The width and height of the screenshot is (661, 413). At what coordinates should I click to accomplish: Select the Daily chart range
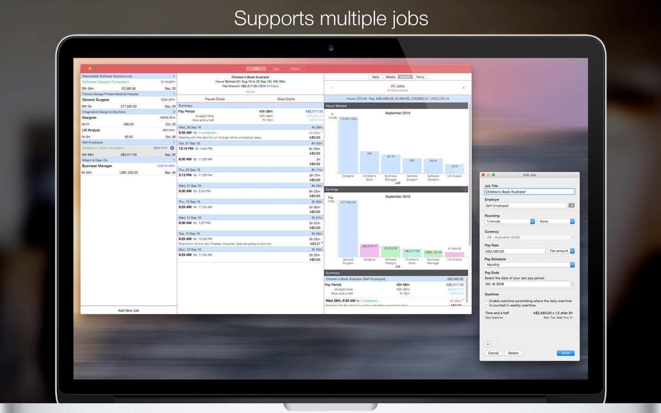(x=375, y=77)
